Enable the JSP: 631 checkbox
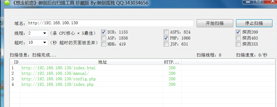The width and height of the screenshot is (277, 107). (166, 44)
